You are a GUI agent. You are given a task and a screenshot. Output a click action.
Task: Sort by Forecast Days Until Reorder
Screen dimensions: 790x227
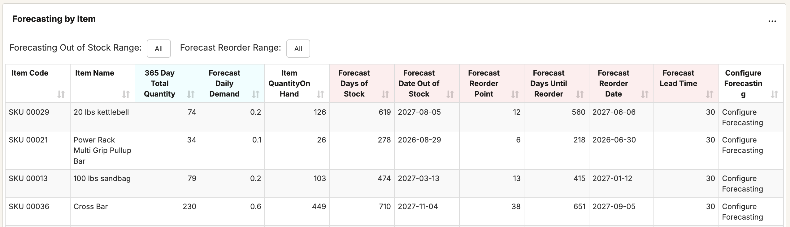point(580,94)
